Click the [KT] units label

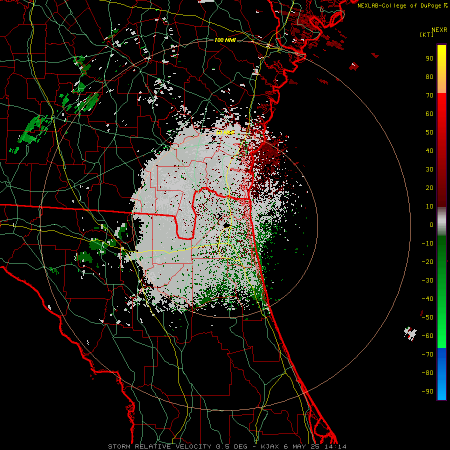pos(427,34)
